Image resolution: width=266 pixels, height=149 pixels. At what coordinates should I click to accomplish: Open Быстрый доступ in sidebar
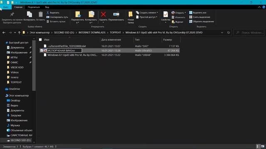coord(18,43)
